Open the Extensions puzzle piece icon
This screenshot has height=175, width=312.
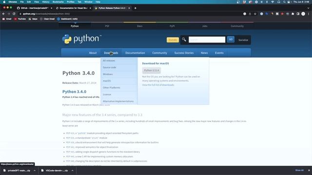pyautogui.click(x=292, y=14)
